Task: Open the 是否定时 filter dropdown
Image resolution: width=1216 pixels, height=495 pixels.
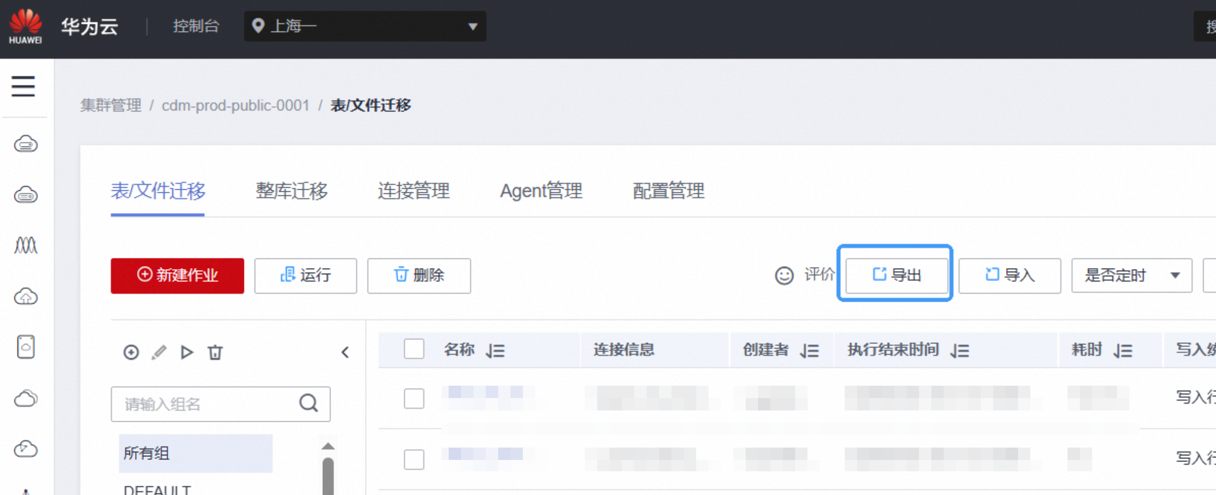Action: click(1131, 275)
